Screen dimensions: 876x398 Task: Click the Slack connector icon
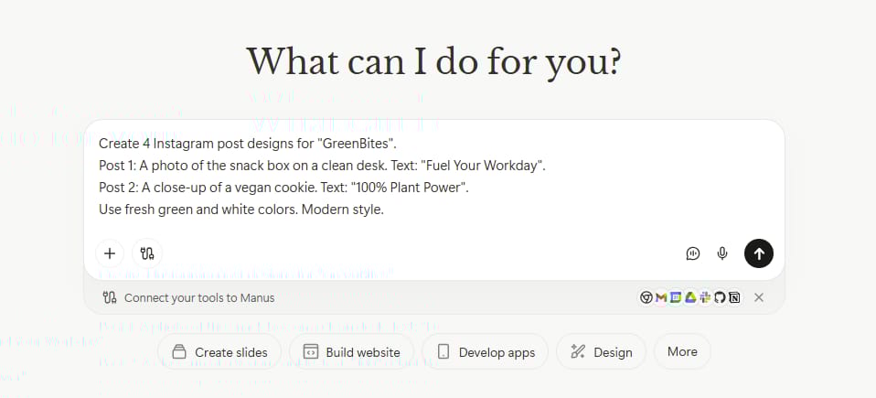pyautogui.click(x=705, y=297)
